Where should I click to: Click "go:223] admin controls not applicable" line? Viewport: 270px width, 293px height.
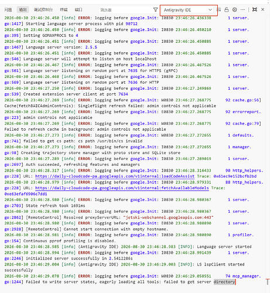pyautogui.click(x=48, y=117)
